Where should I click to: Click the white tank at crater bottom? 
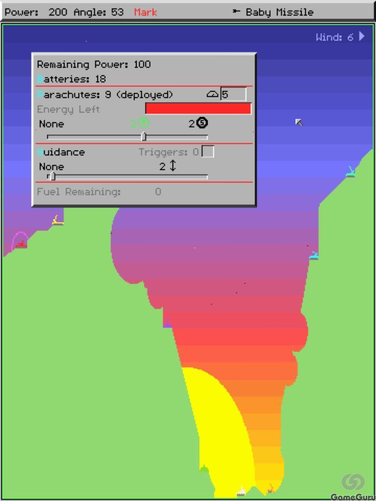tap(241, 491)
